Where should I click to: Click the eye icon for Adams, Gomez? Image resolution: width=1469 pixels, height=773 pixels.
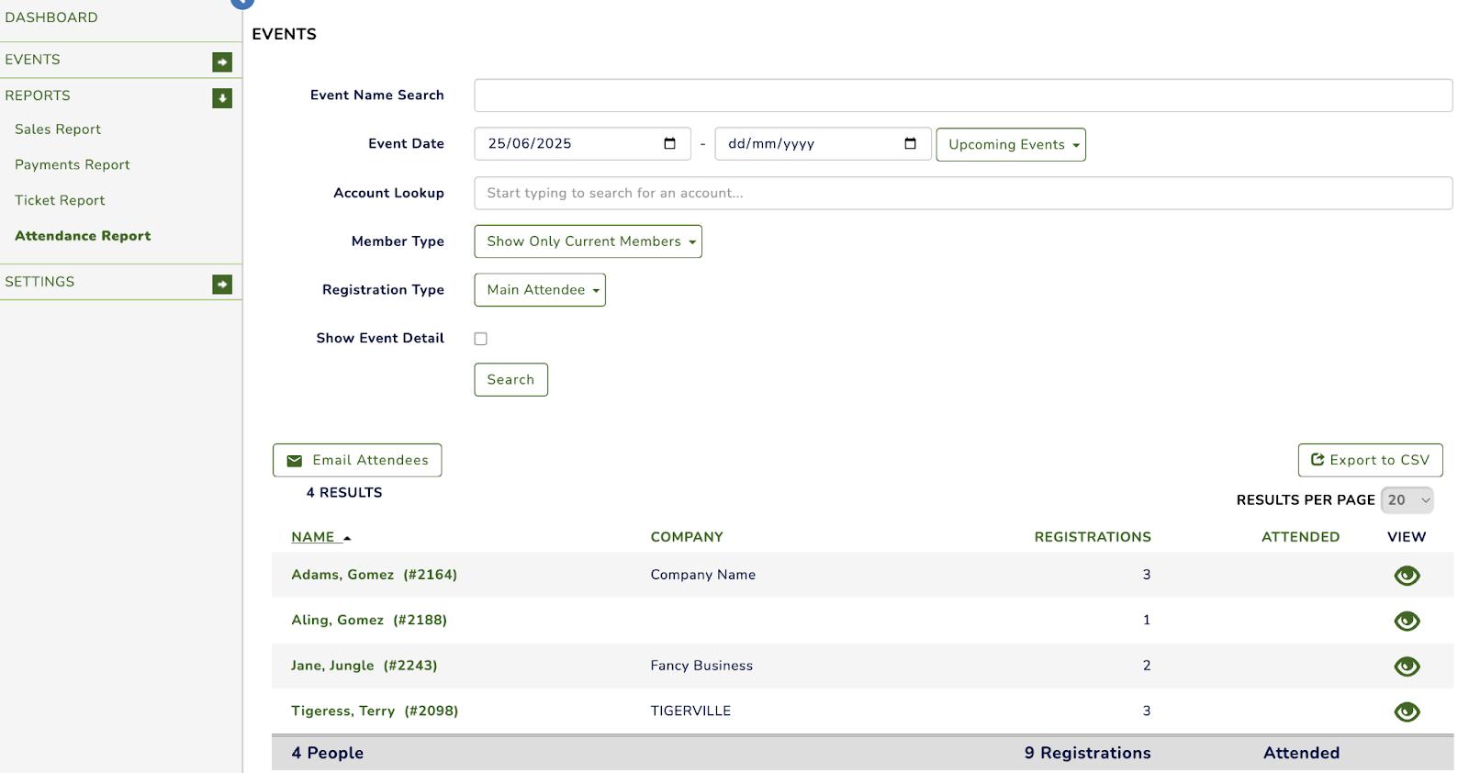coord(1406,576)
